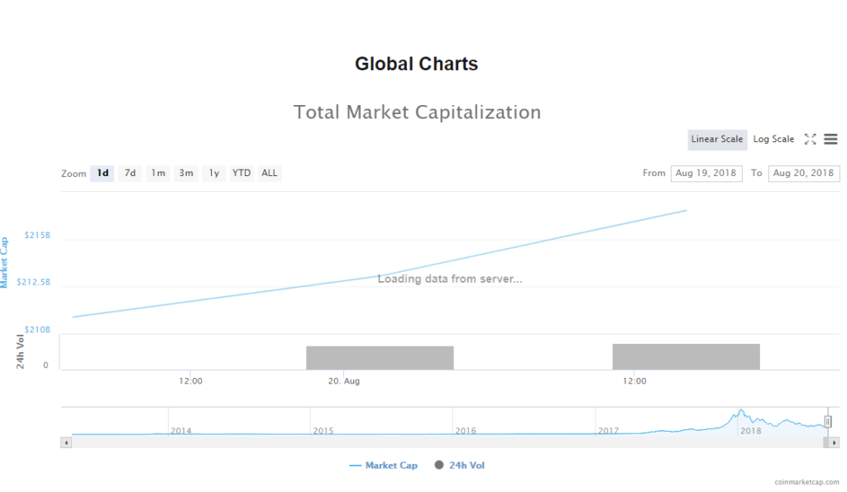Edit the To date field

tap(803, 174)
